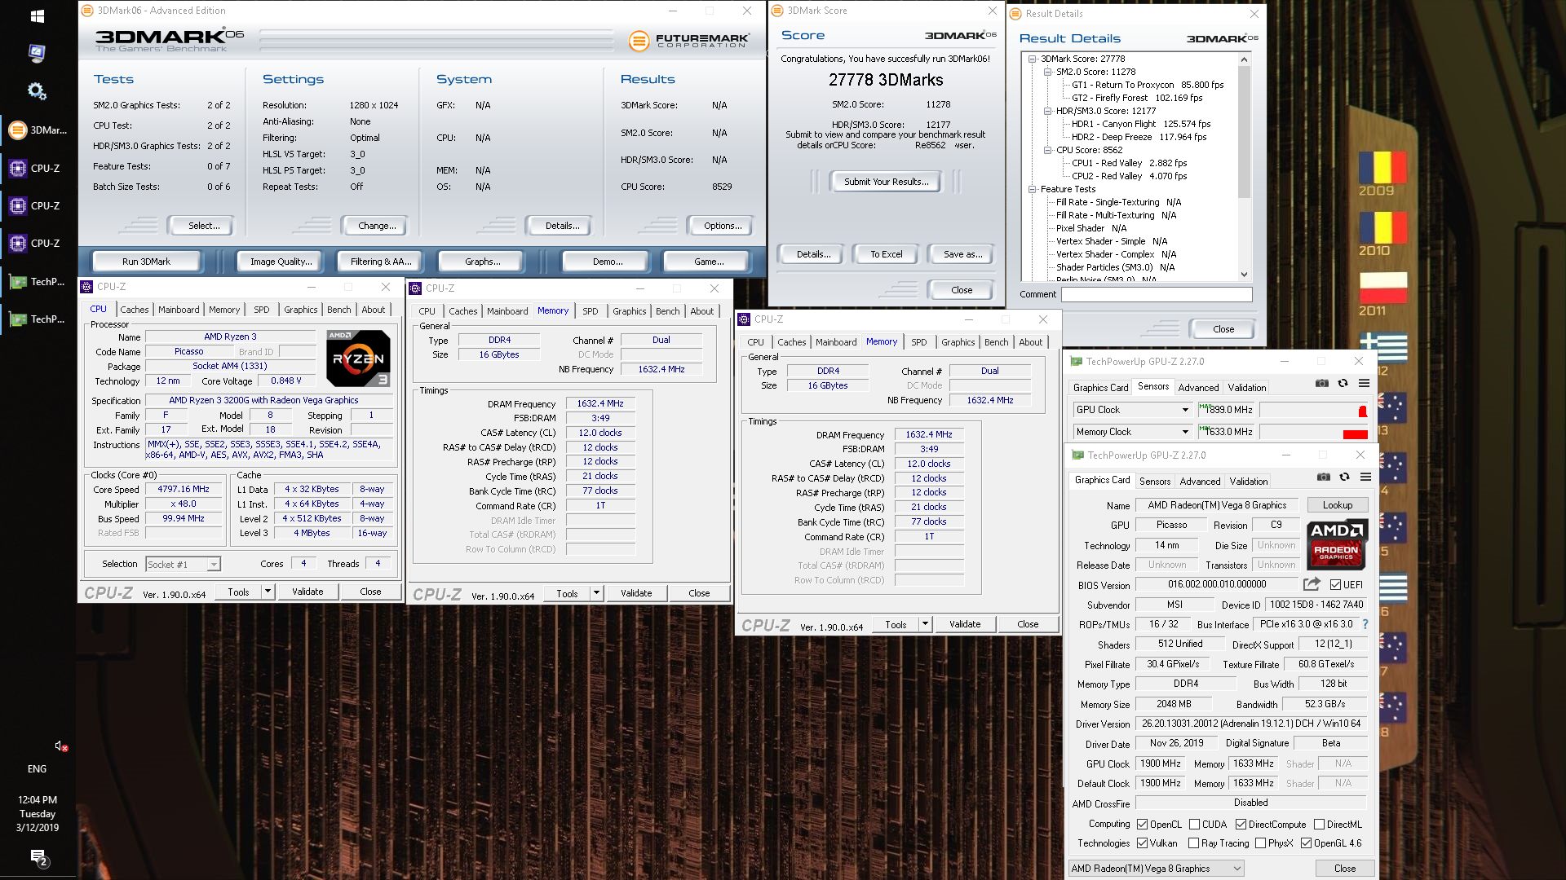The height and width of the screenshot is (880, 1566).
Task: Click the 3DMark06 Advanced Edition title bar icon
Action: pyautogui.click(x=87, y=11)
